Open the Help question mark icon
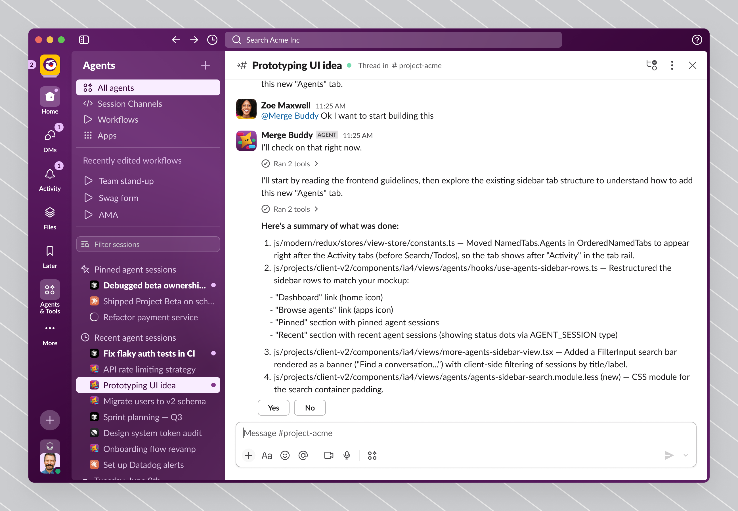The image size is (738, 511). tap(697, 40)
